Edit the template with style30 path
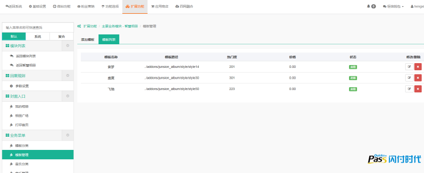The image size is (424, 173). 409,78
